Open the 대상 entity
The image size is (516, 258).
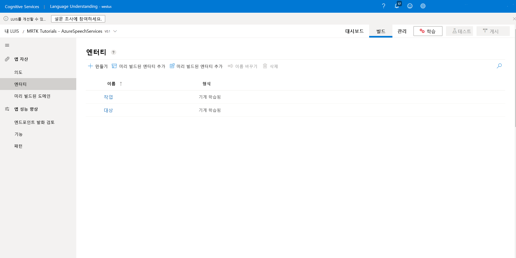tap(108, 110)
